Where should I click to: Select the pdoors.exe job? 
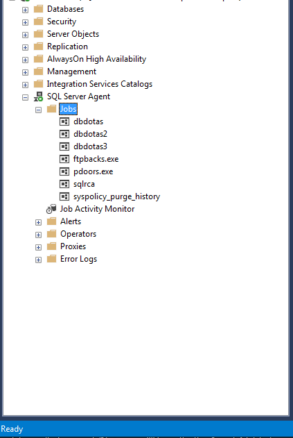(x=93, y=171)
